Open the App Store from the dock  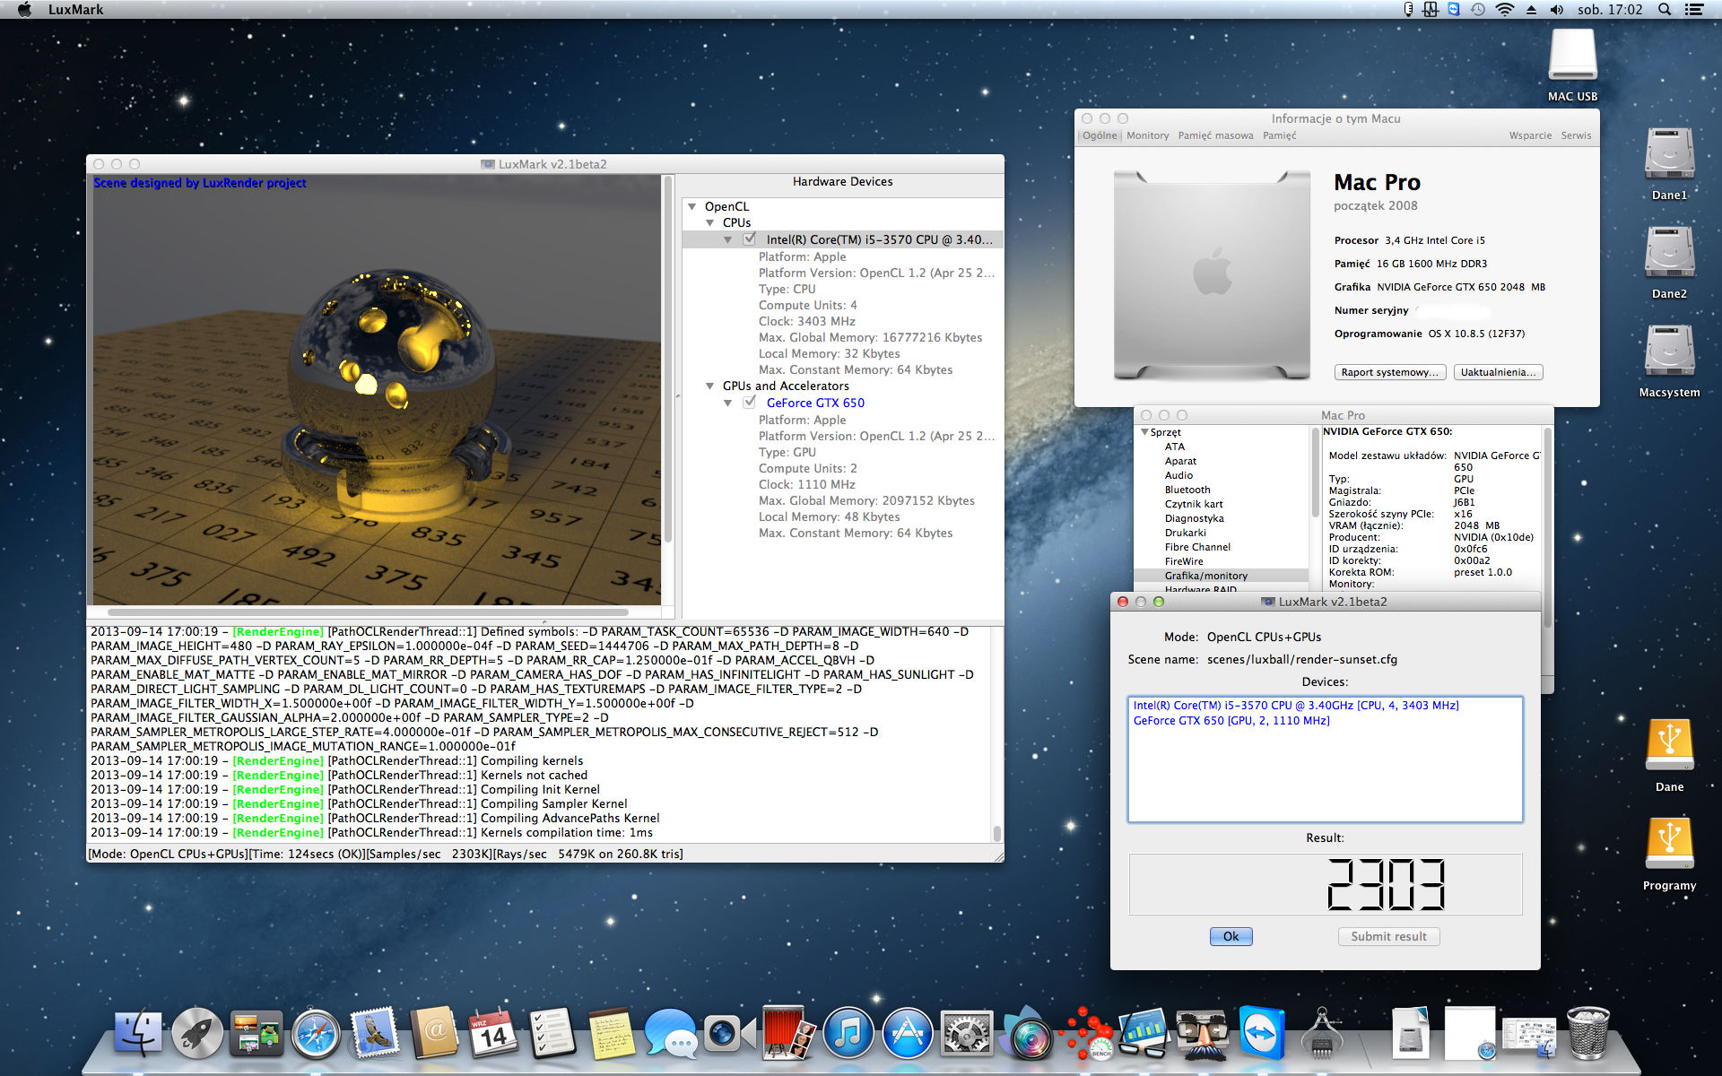pyautogui.click(x=907, y=1033)
